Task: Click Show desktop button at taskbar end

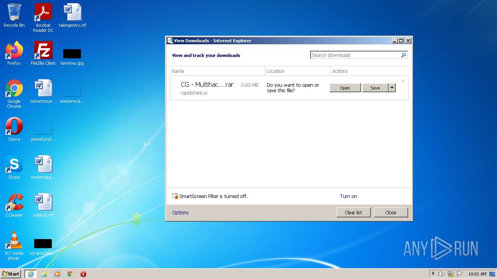Action: 492,274
